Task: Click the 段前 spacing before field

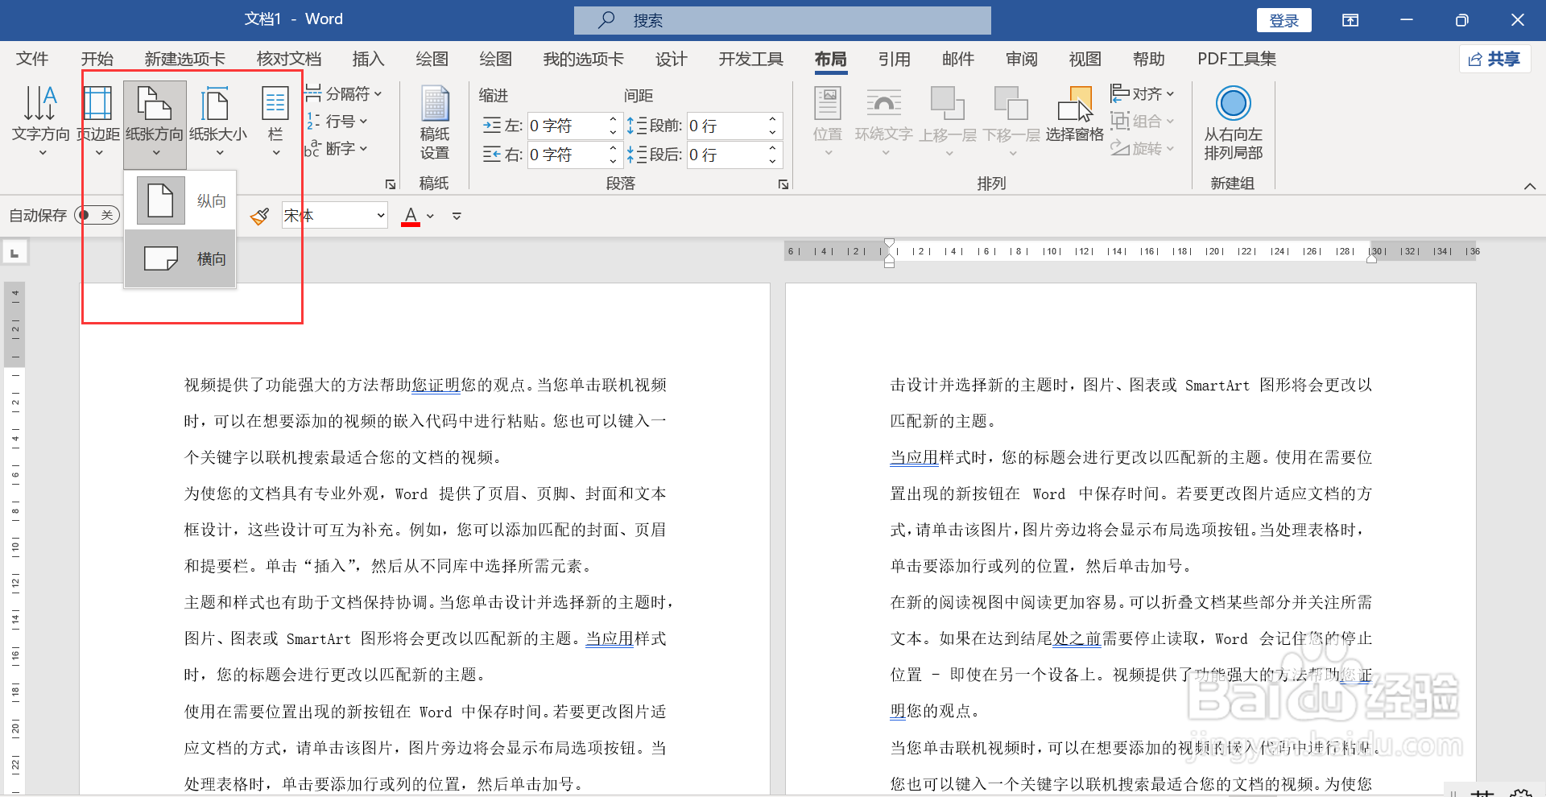Action: coord(725,126)
